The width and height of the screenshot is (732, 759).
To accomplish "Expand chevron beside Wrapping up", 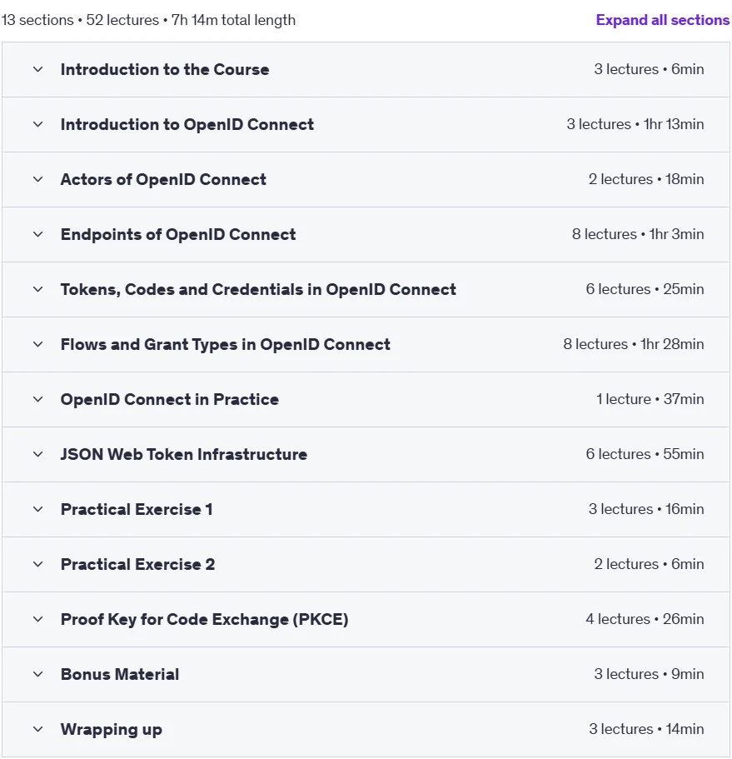I will pyautogui.click(x=37, y=729).
